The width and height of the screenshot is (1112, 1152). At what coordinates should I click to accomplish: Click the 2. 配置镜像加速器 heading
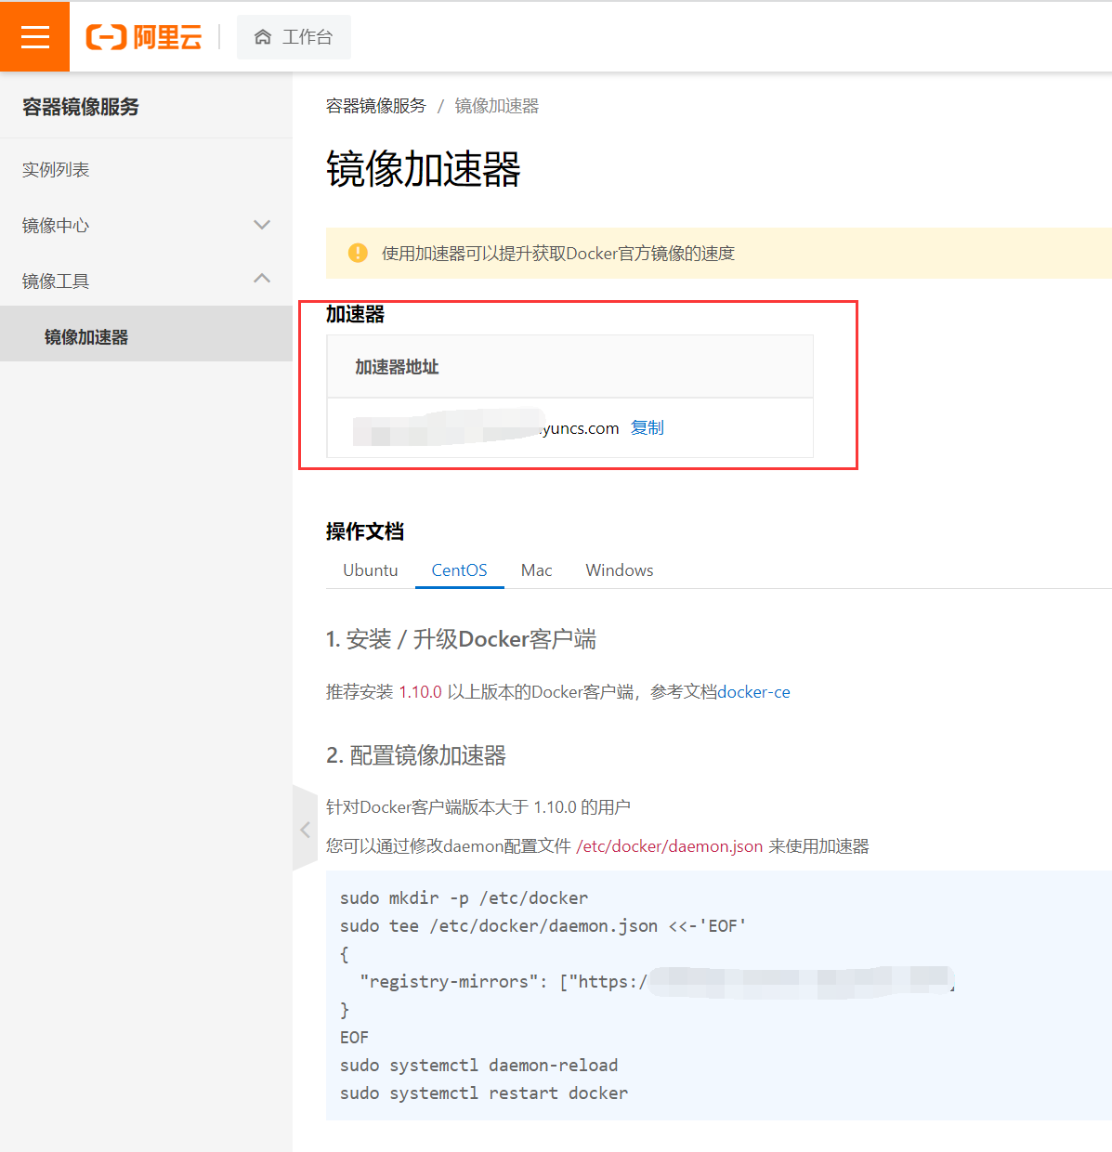[x=416, y=755]
